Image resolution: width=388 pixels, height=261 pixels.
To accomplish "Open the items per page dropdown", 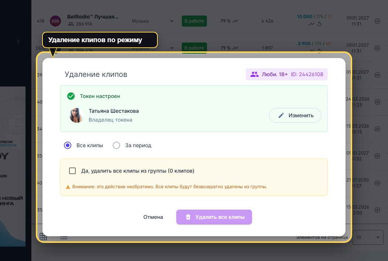I will (x=368, y=237).
